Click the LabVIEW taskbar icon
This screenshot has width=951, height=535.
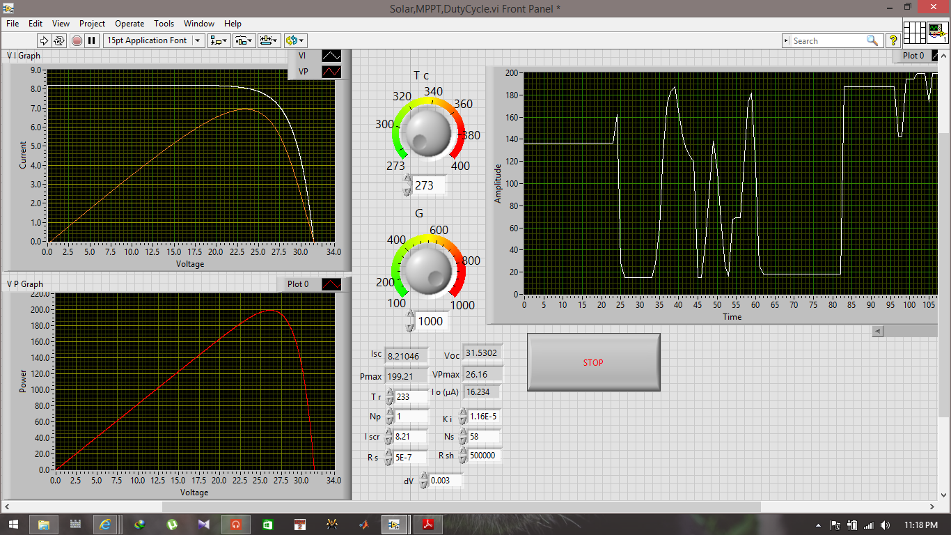click(395, 524)
